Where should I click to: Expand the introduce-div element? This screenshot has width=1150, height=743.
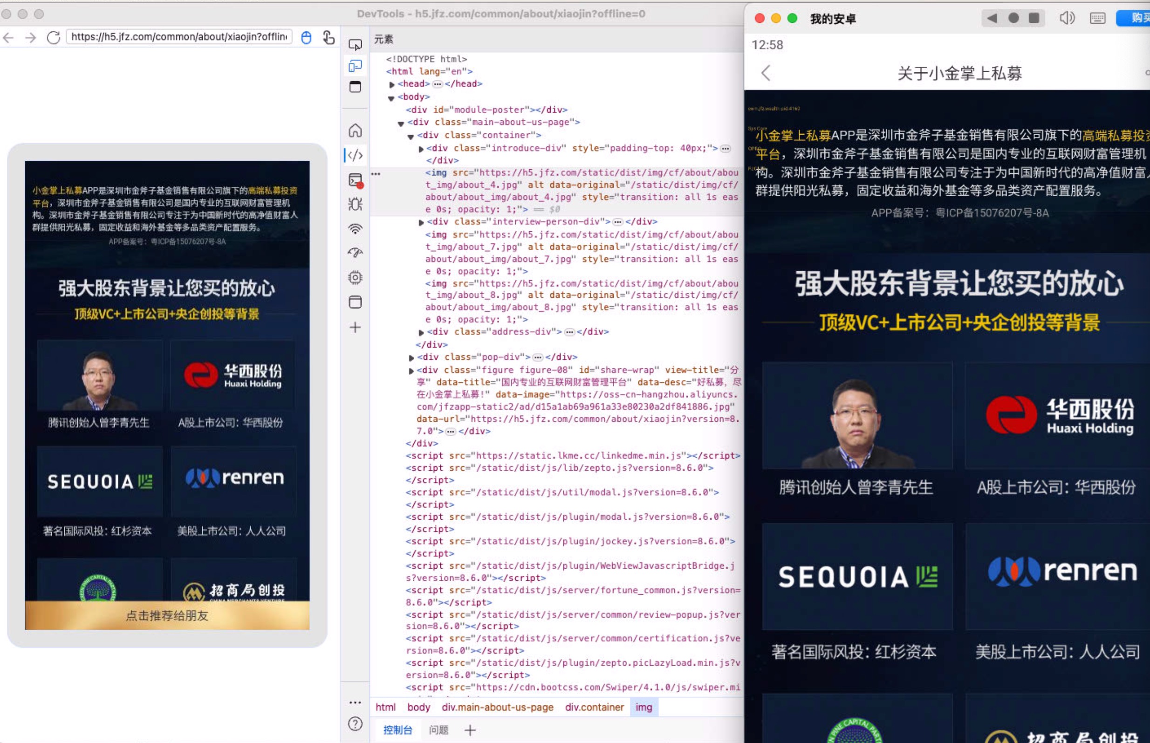coord(421,149)
